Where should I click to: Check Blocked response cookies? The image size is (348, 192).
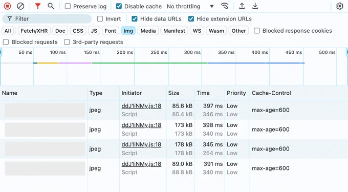257,31
